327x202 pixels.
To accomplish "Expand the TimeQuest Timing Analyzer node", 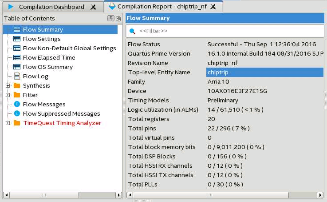I will (8, 123).
